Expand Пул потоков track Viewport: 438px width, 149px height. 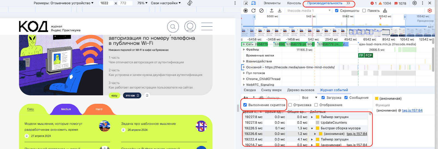244,73
